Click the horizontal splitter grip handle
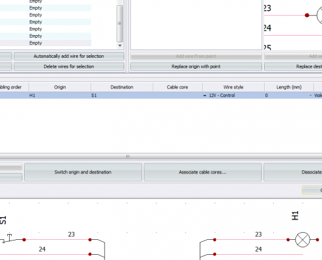This screenshot has width=322, height=260. pos(127,156)
